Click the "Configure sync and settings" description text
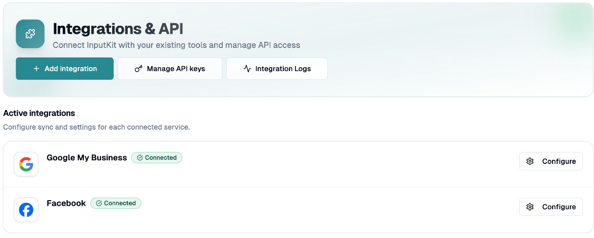The height and width of the screenshot is (238, 594). (96, 127)
